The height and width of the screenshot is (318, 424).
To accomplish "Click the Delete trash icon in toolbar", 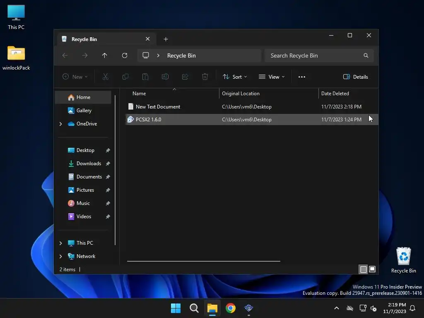I will [205, 77].
